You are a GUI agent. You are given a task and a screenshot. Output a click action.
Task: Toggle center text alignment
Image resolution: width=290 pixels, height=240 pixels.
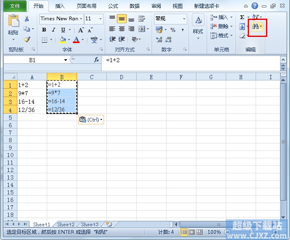click(x=122, y=29)
